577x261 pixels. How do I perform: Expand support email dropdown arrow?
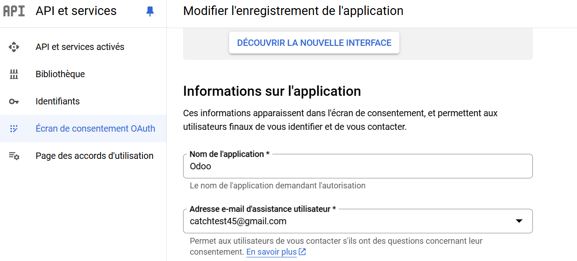click(x=519, y=221)
